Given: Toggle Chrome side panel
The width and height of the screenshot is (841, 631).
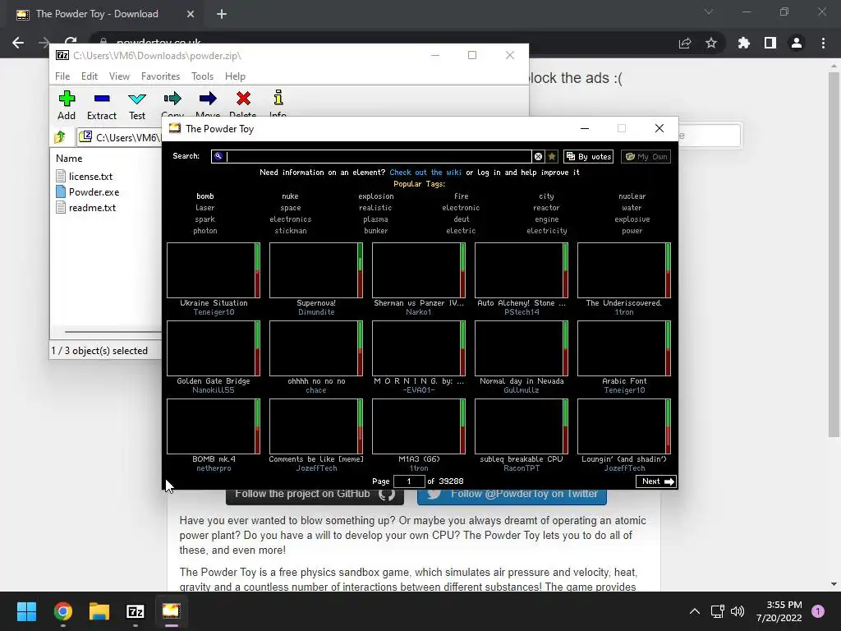Looking at the screenshot, I should pyautogui.click(x=770, y=43).
